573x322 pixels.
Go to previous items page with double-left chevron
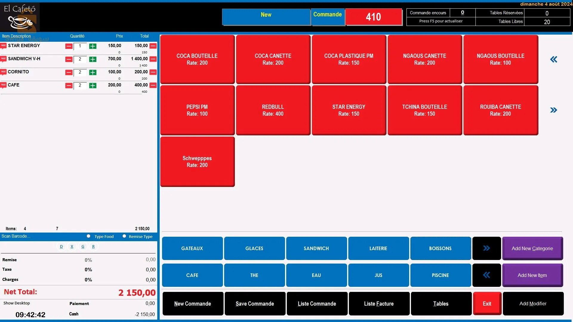(554, 59)
